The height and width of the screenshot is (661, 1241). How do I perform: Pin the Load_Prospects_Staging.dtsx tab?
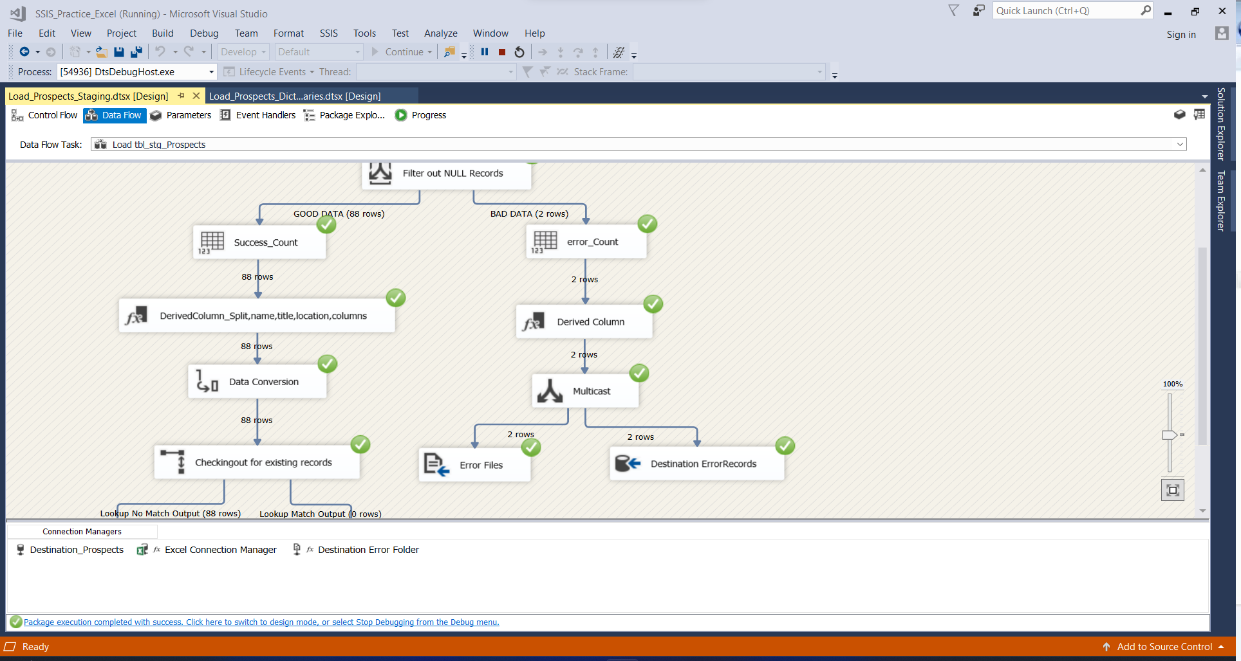(x=182, y=96)
